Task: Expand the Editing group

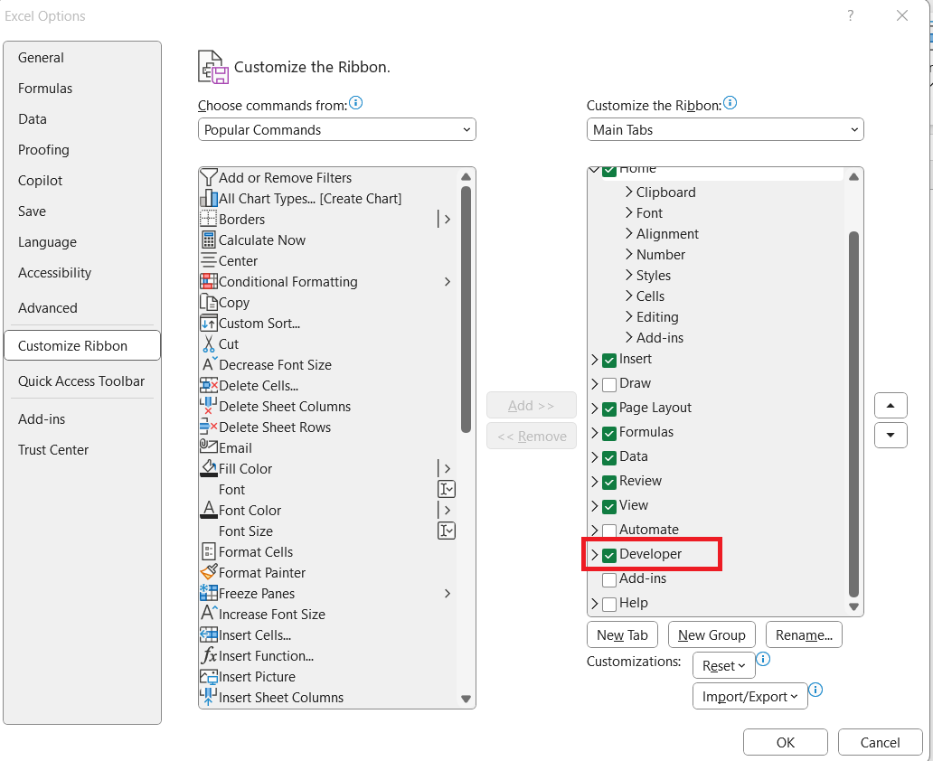Action: (x=629, y=316)
